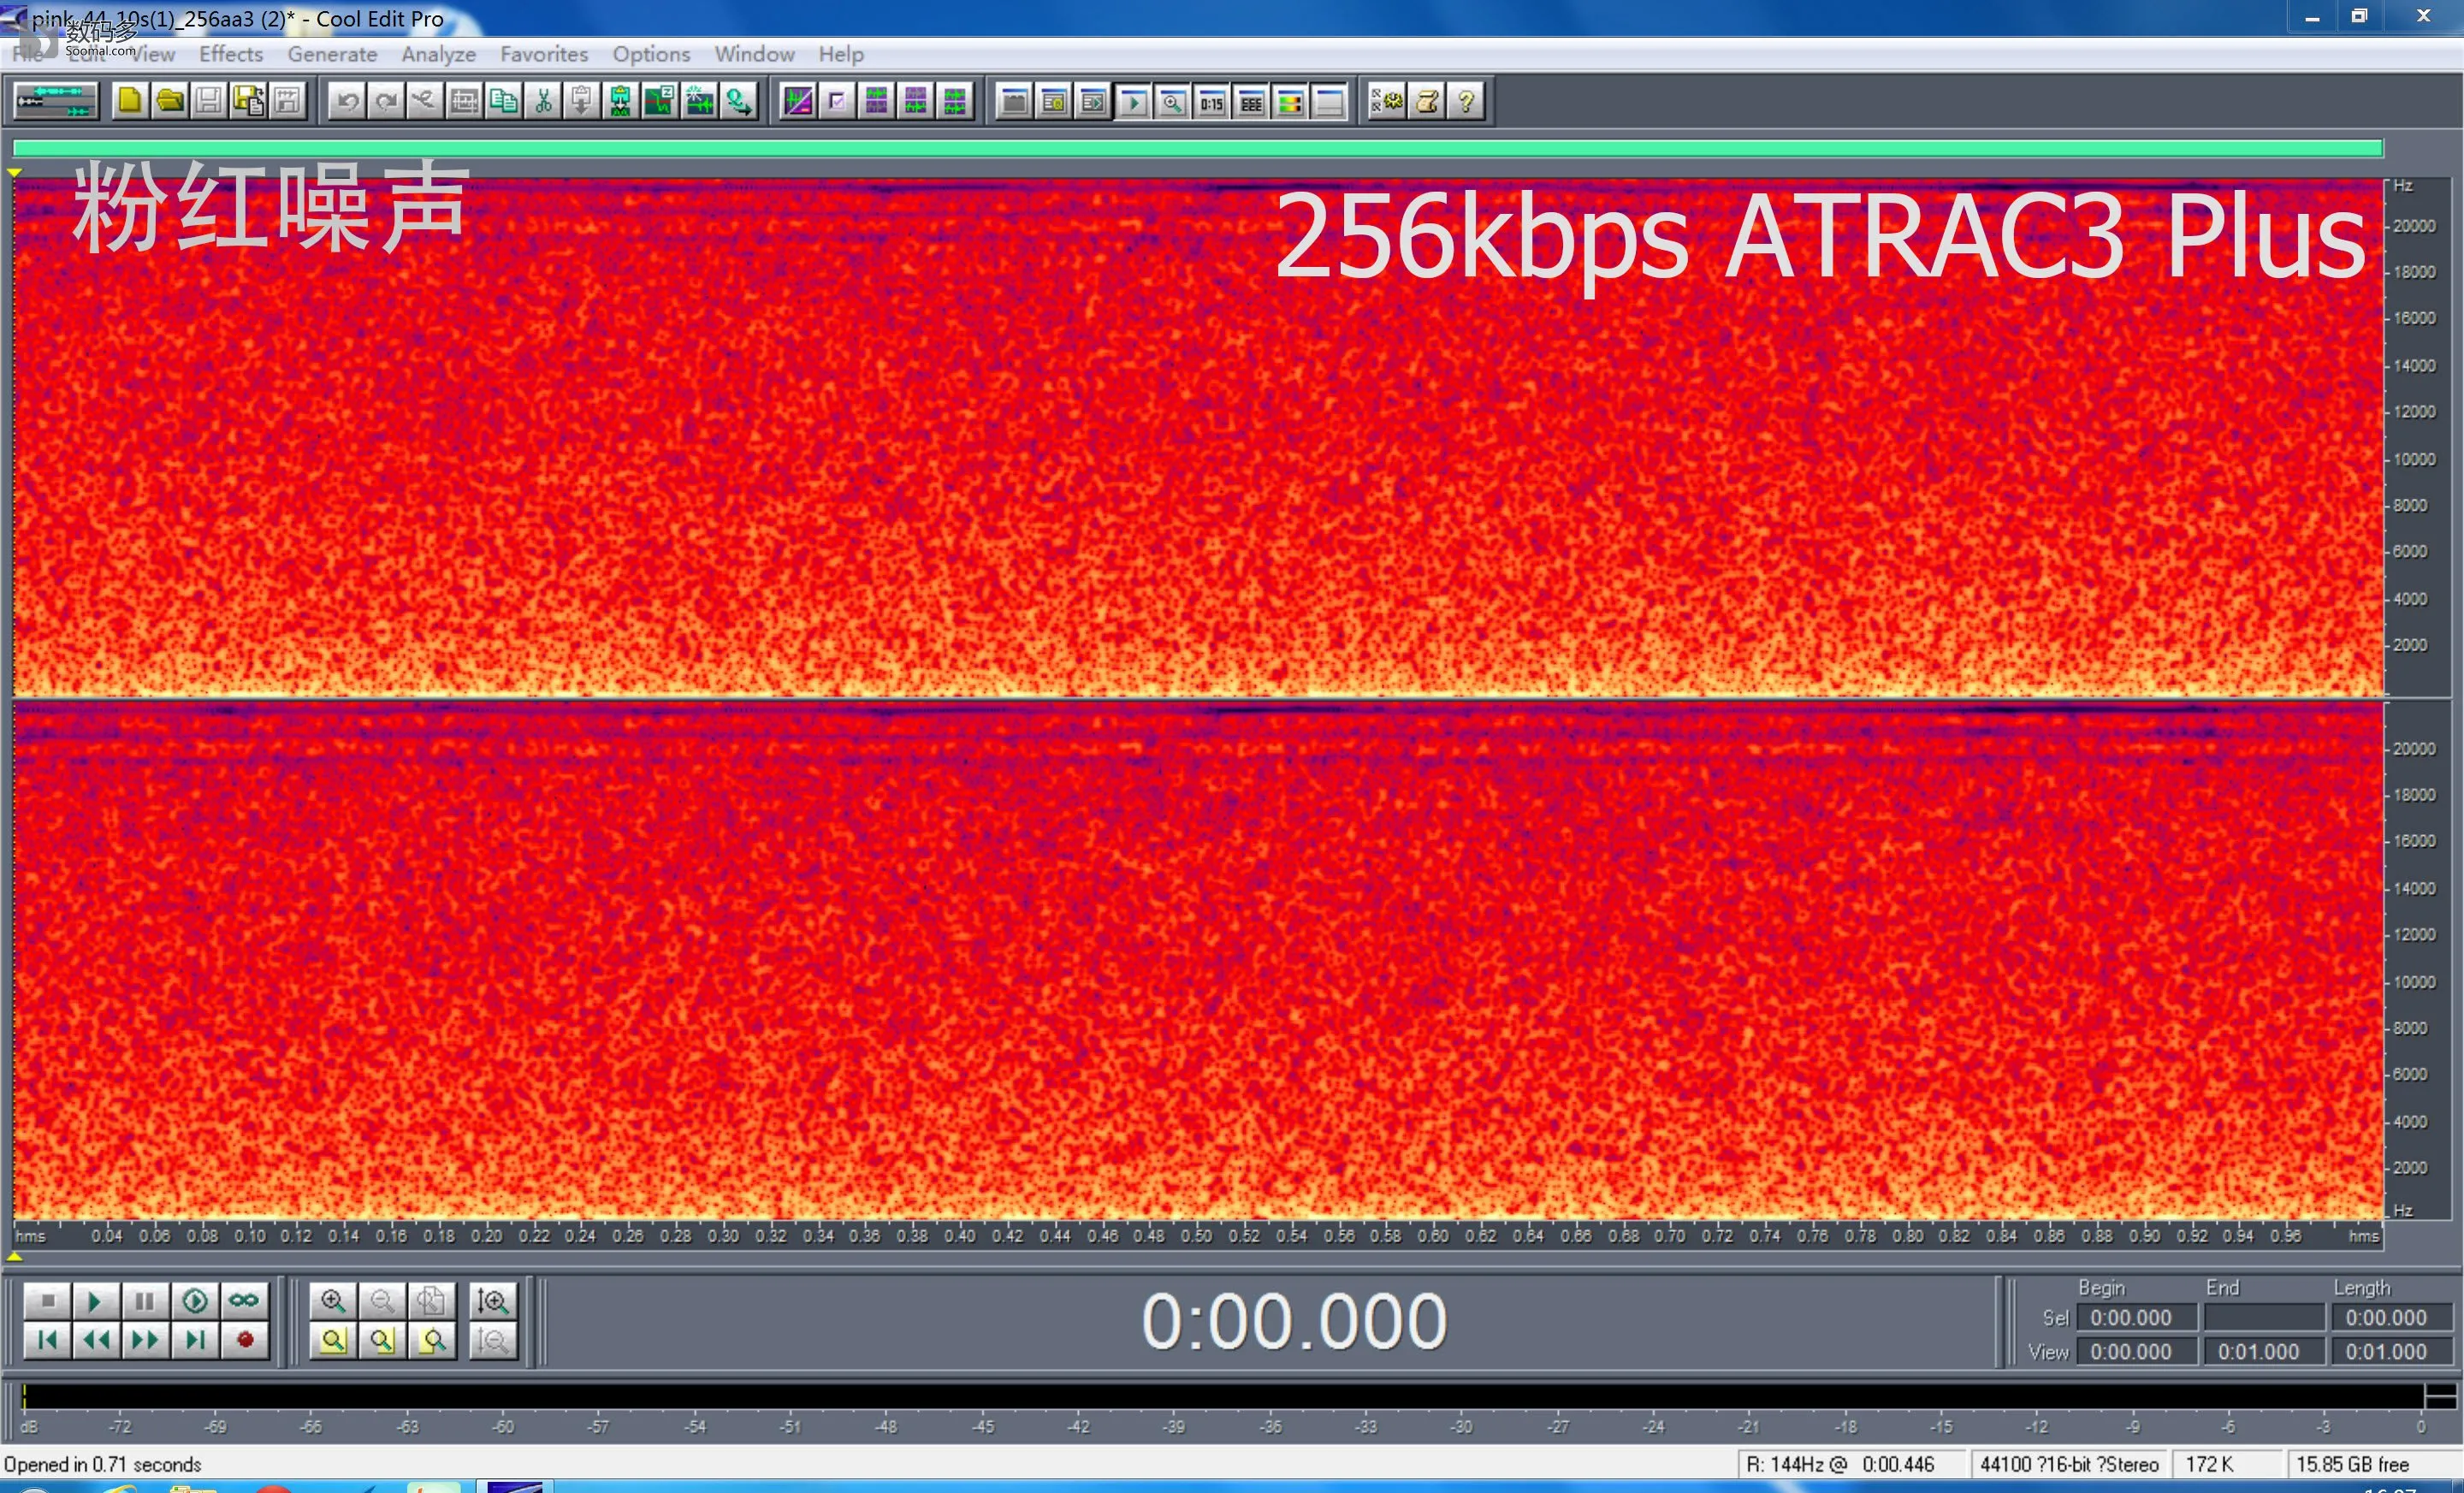The width and height of the screenshot is (2464, 1493).
Task: Undo the last edit
Action: point(346,101)
